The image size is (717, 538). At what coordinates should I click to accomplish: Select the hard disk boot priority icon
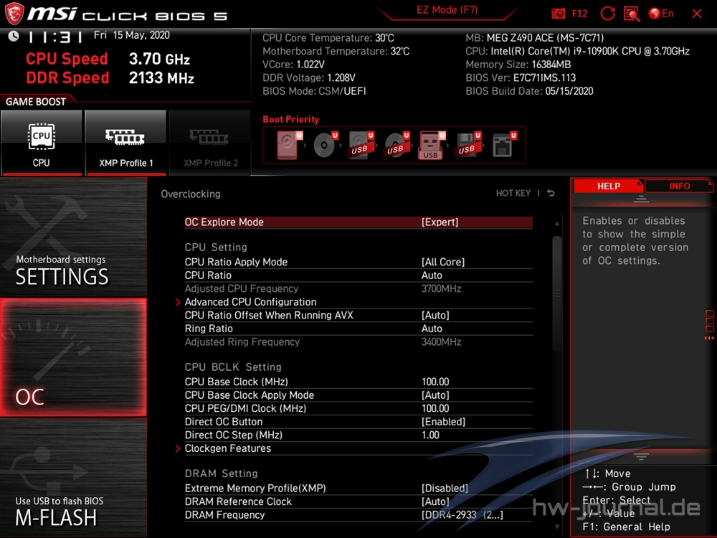289,145
